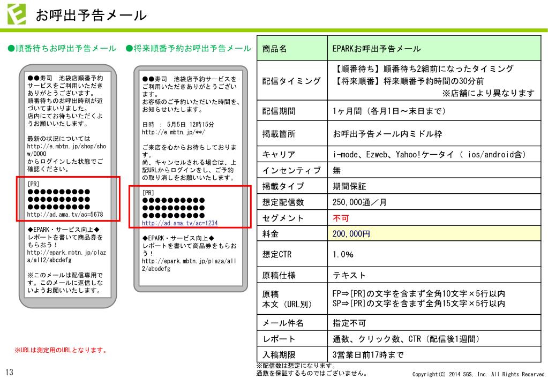
Task: Click the page number 13
Action: (10, 372)
